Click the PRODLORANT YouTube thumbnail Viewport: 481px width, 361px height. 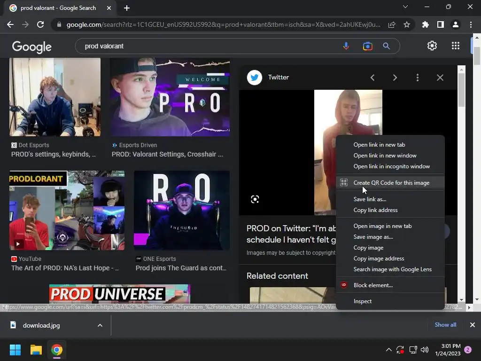coord(67,210)
